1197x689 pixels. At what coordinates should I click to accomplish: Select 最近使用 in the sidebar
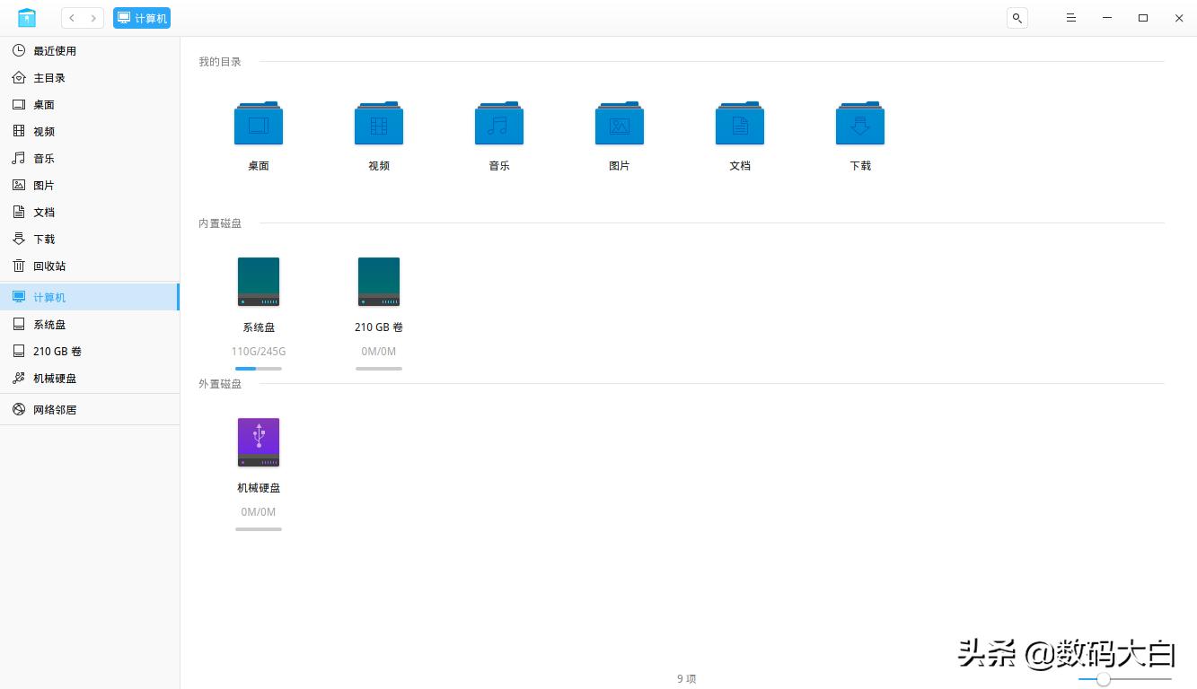54,51
